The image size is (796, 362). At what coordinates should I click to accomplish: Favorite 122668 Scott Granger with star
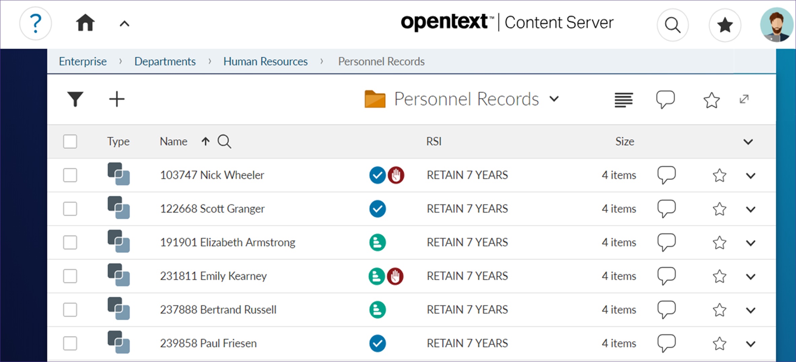[x=720, y=209]
